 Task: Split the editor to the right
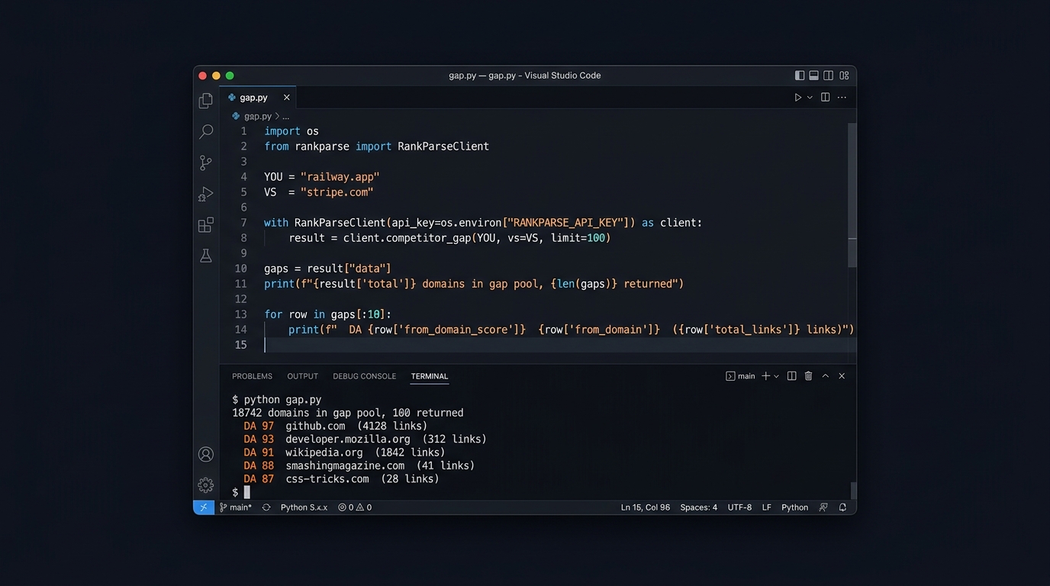(x=825, y=98)
